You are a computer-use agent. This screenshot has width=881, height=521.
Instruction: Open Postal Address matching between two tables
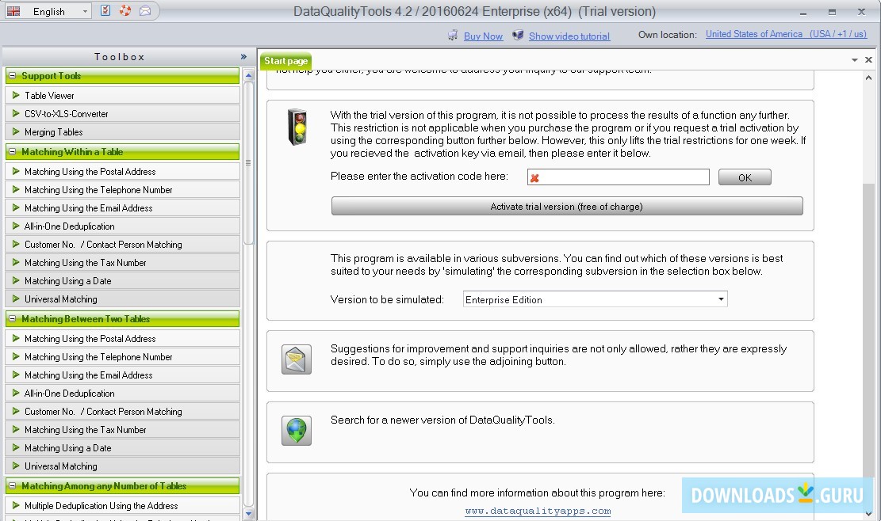click(x=122, y=339)
